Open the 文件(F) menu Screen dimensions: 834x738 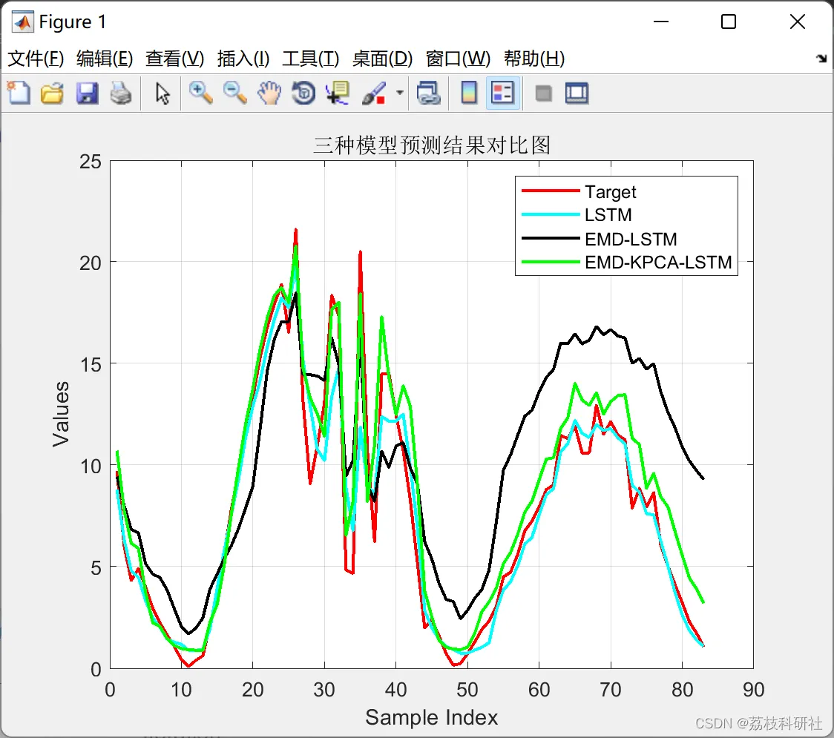click(x=36, y=58)
